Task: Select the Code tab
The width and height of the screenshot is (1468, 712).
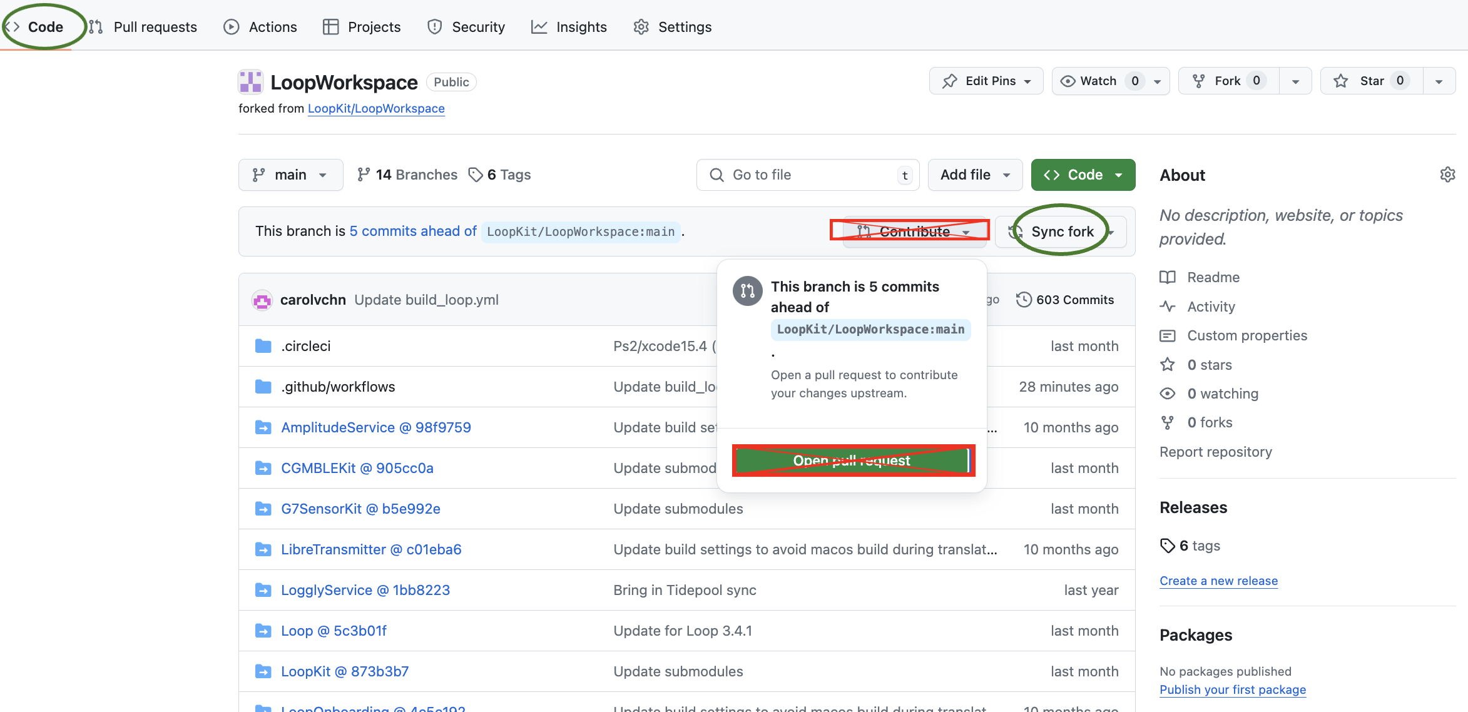Action: tap(34, 27)
